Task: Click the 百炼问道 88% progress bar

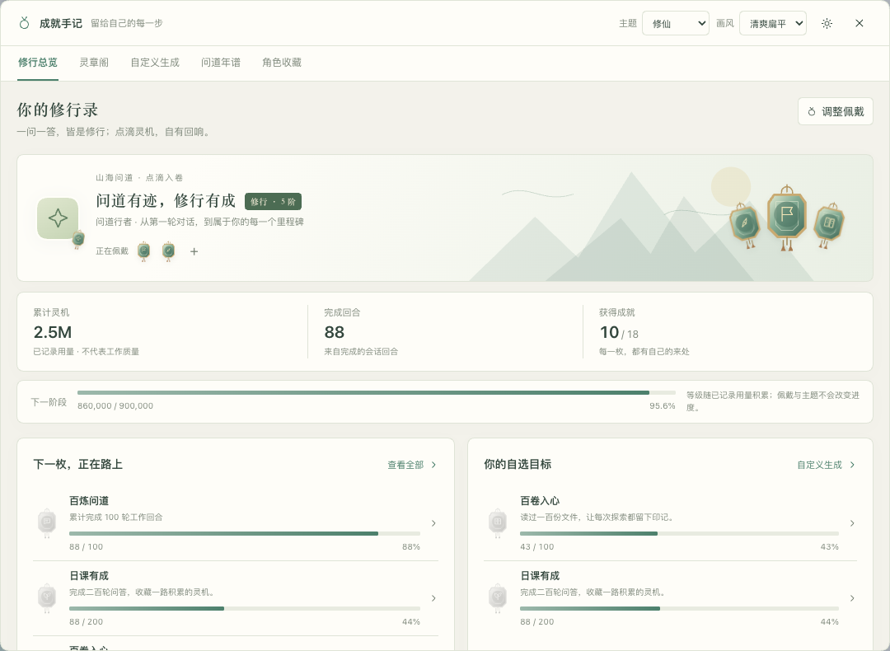Action: (x=245, y=533)
